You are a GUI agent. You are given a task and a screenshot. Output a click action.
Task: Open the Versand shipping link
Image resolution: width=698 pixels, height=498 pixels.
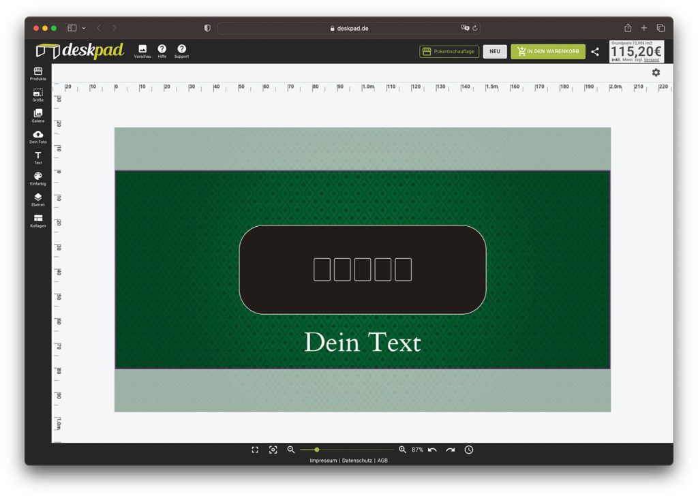652,60
